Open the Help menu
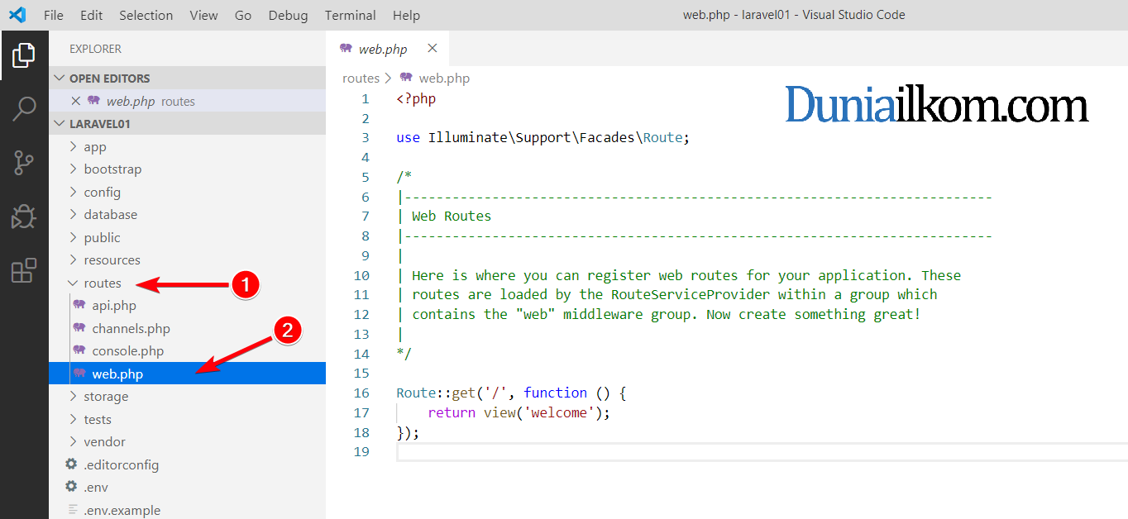1128x519 pixels. pos(406,15)
